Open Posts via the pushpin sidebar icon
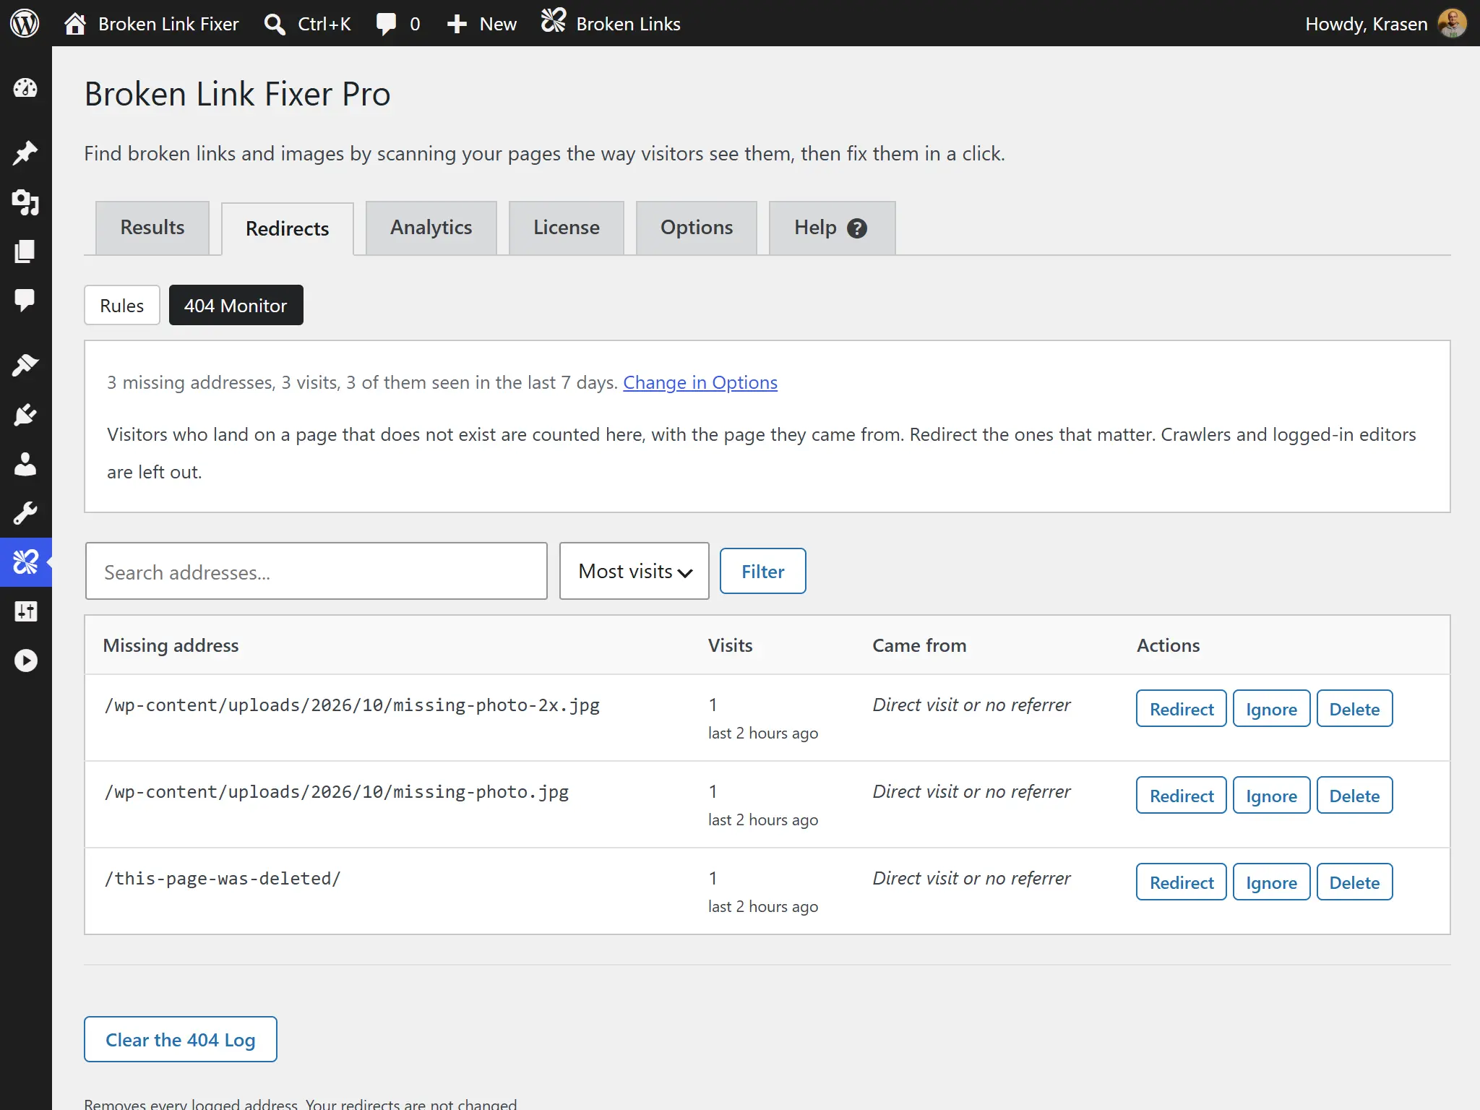Screen dimensions: 1480x1110 pos(25,152)
